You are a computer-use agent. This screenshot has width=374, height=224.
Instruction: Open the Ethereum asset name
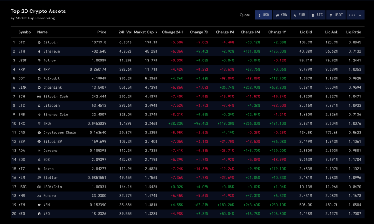coord(51,51)
